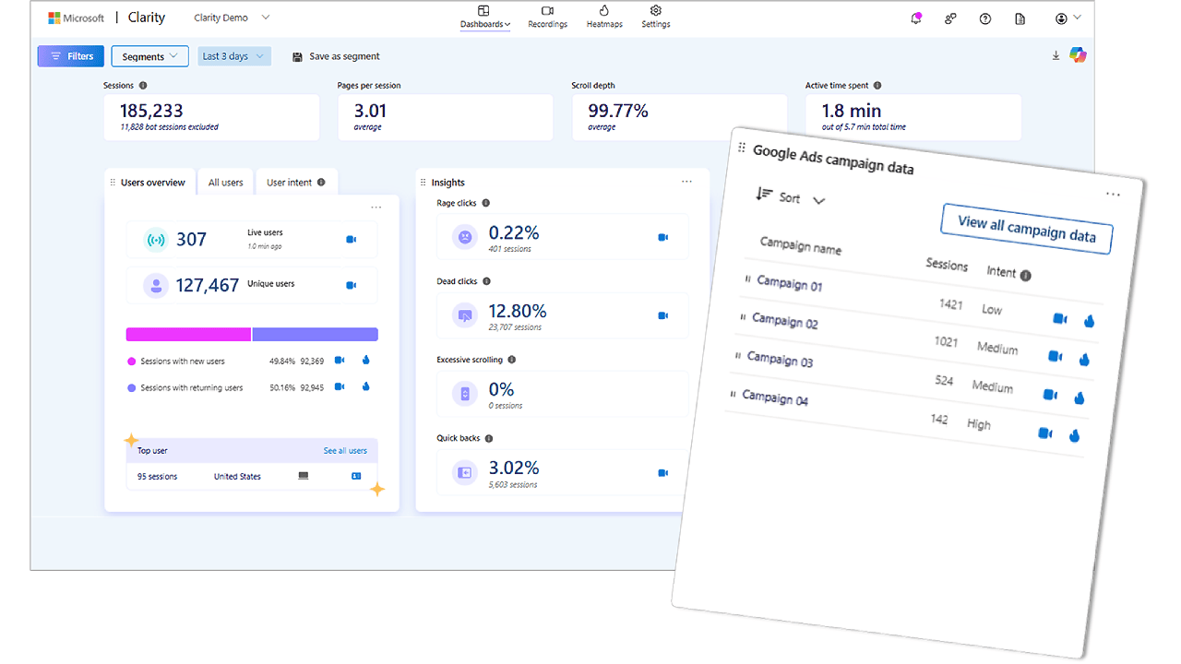Image resolution: width=1181 pixels, height=664 pixels.
Task: Click the Filters button
Action: click(72, 56)
